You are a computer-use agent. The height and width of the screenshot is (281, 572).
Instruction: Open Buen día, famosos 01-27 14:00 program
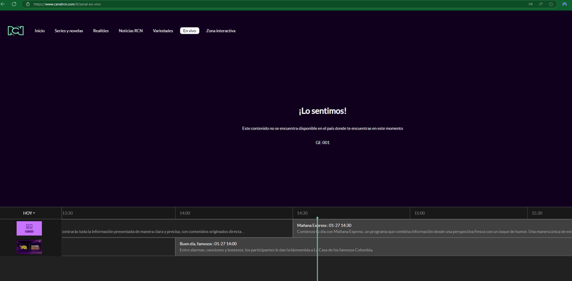pyautogui.click(x=374, y=247)
